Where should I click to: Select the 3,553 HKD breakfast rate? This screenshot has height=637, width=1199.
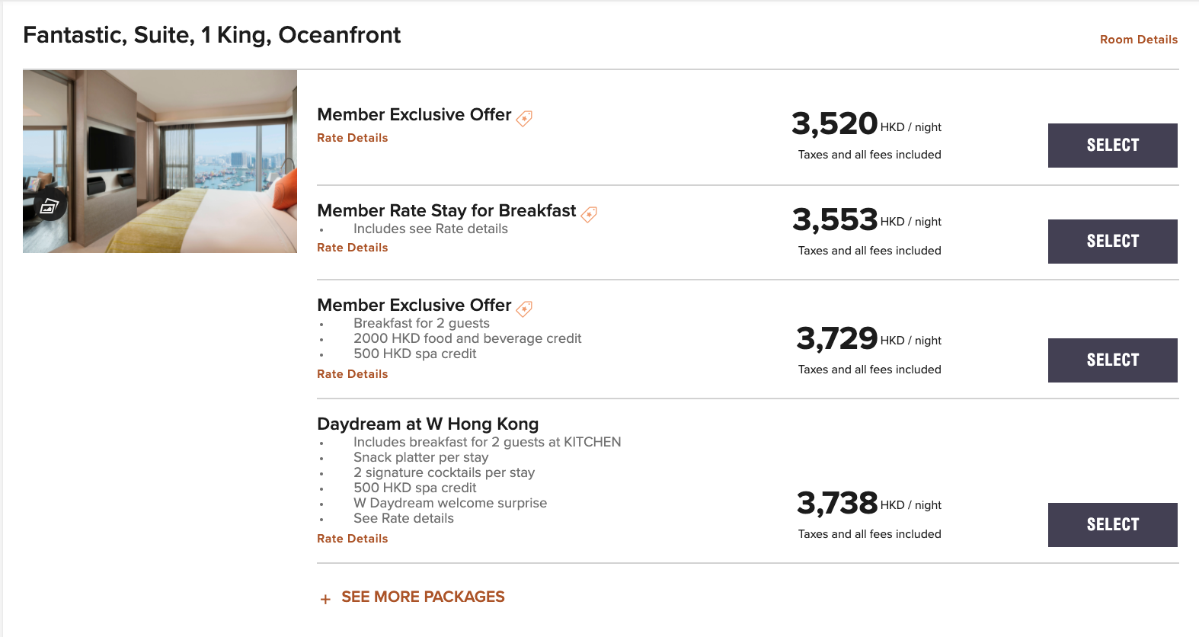point(1112,242)
